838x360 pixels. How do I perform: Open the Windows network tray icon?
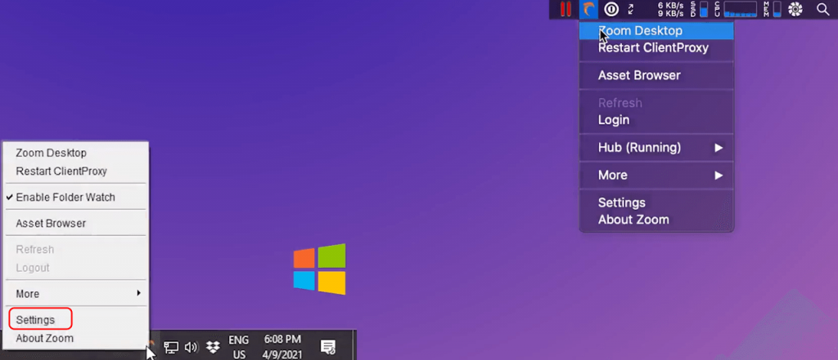171,347
